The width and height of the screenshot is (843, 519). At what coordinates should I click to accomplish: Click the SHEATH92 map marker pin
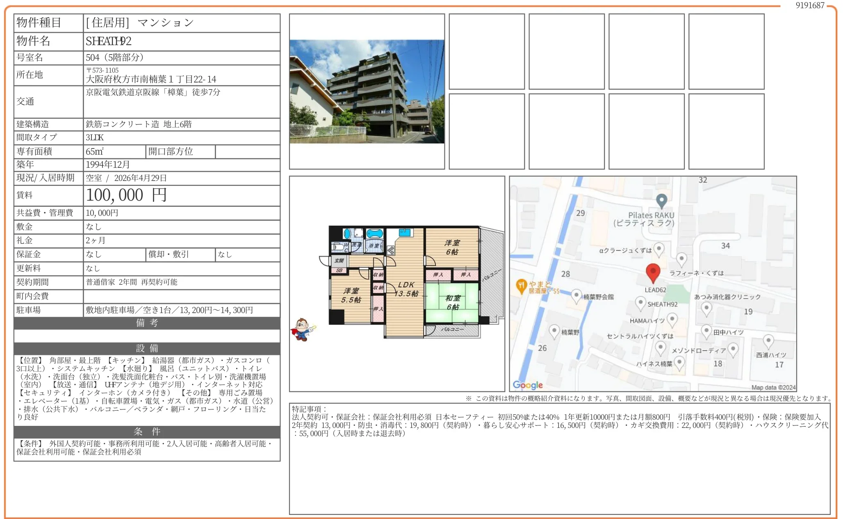click(640, 303)
